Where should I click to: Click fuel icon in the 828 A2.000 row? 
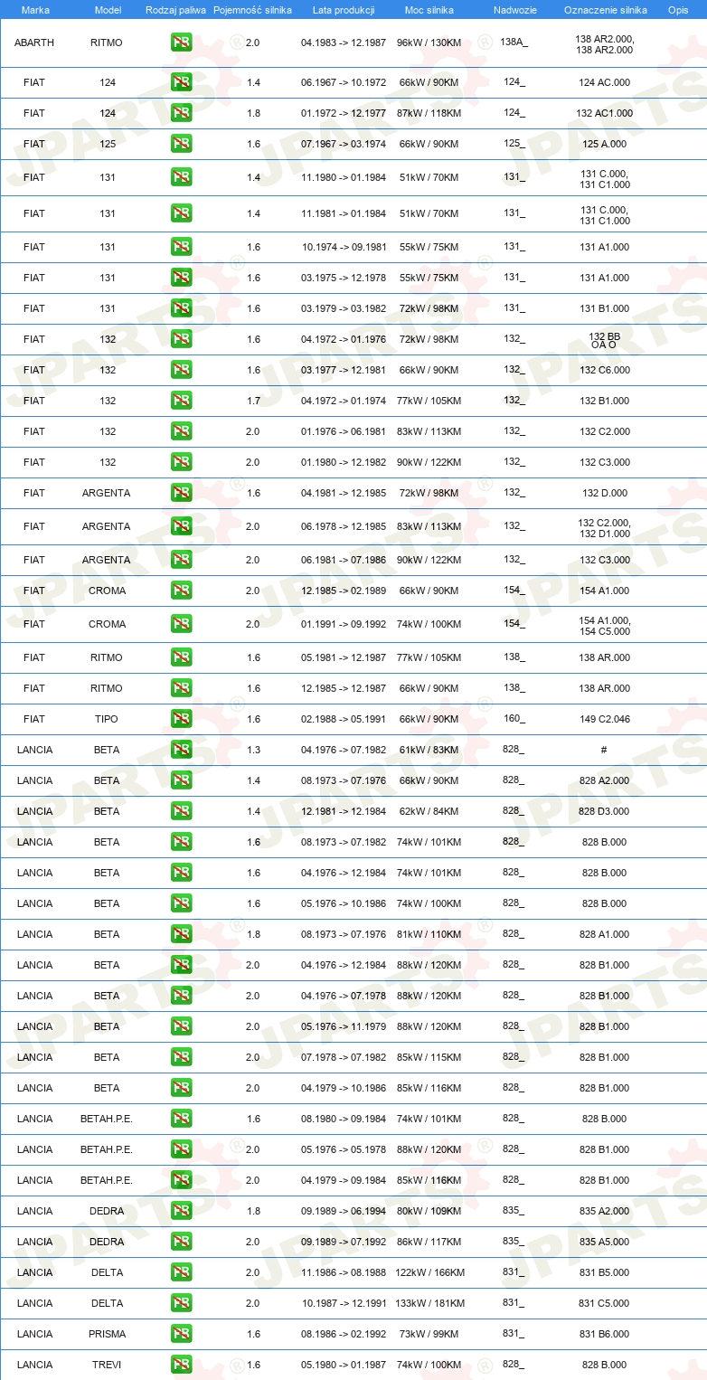point(182,780)
